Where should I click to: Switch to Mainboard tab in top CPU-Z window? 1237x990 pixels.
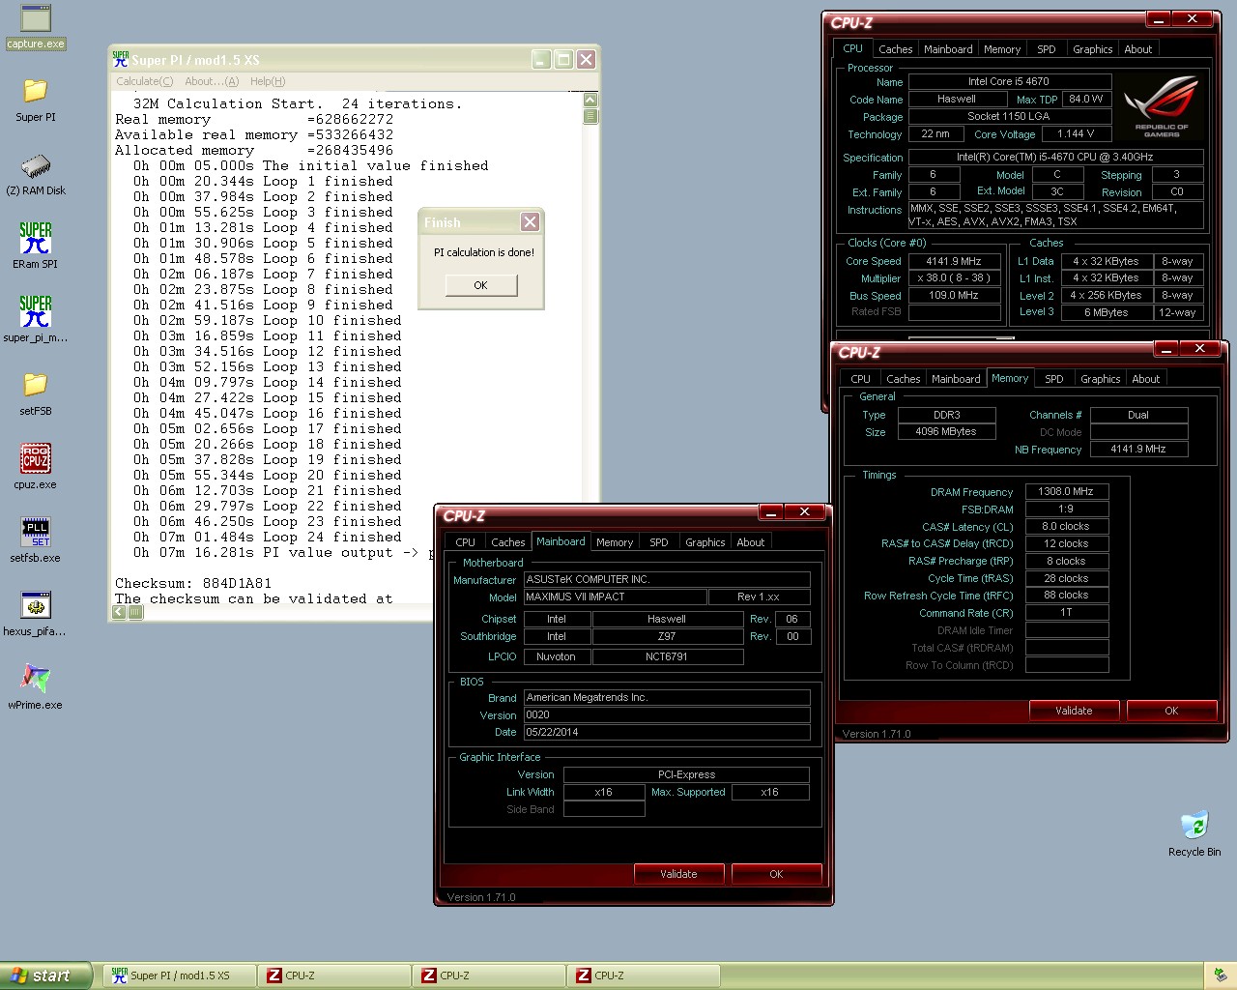[948, 49]
